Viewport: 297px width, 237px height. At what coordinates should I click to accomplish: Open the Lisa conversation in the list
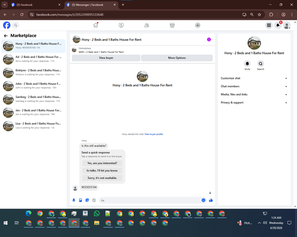[x=33, y=126]
